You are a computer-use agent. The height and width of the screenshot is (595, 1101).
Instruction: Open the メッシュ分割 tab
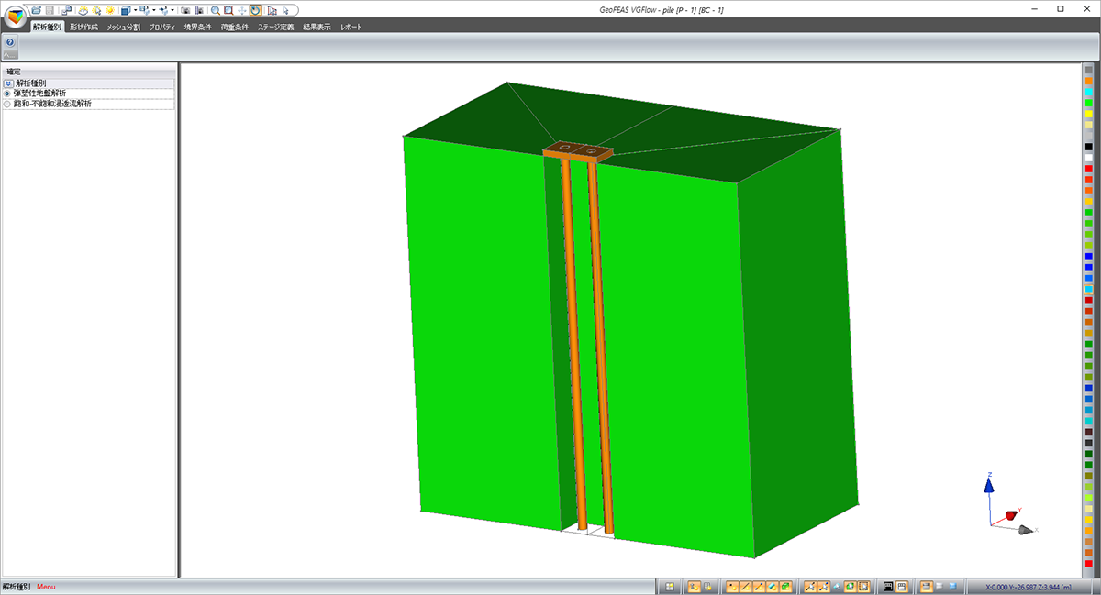pos(123,28)
